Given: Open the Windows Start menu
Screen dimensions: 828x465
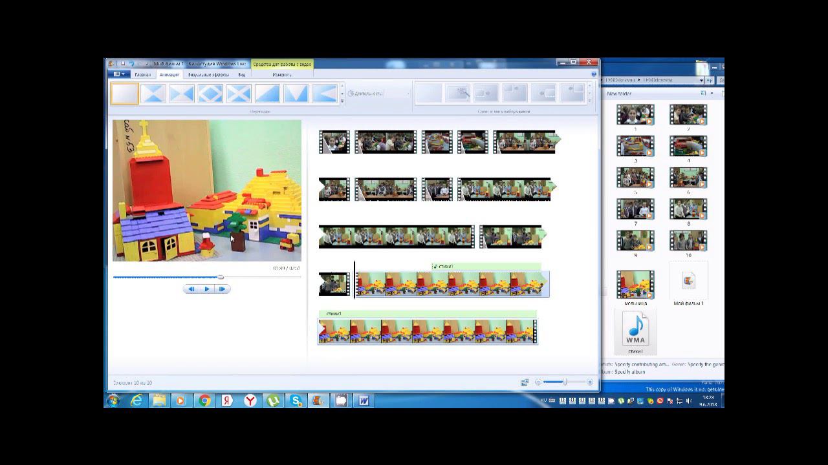Looking at the screenshot, I should 113,401.
